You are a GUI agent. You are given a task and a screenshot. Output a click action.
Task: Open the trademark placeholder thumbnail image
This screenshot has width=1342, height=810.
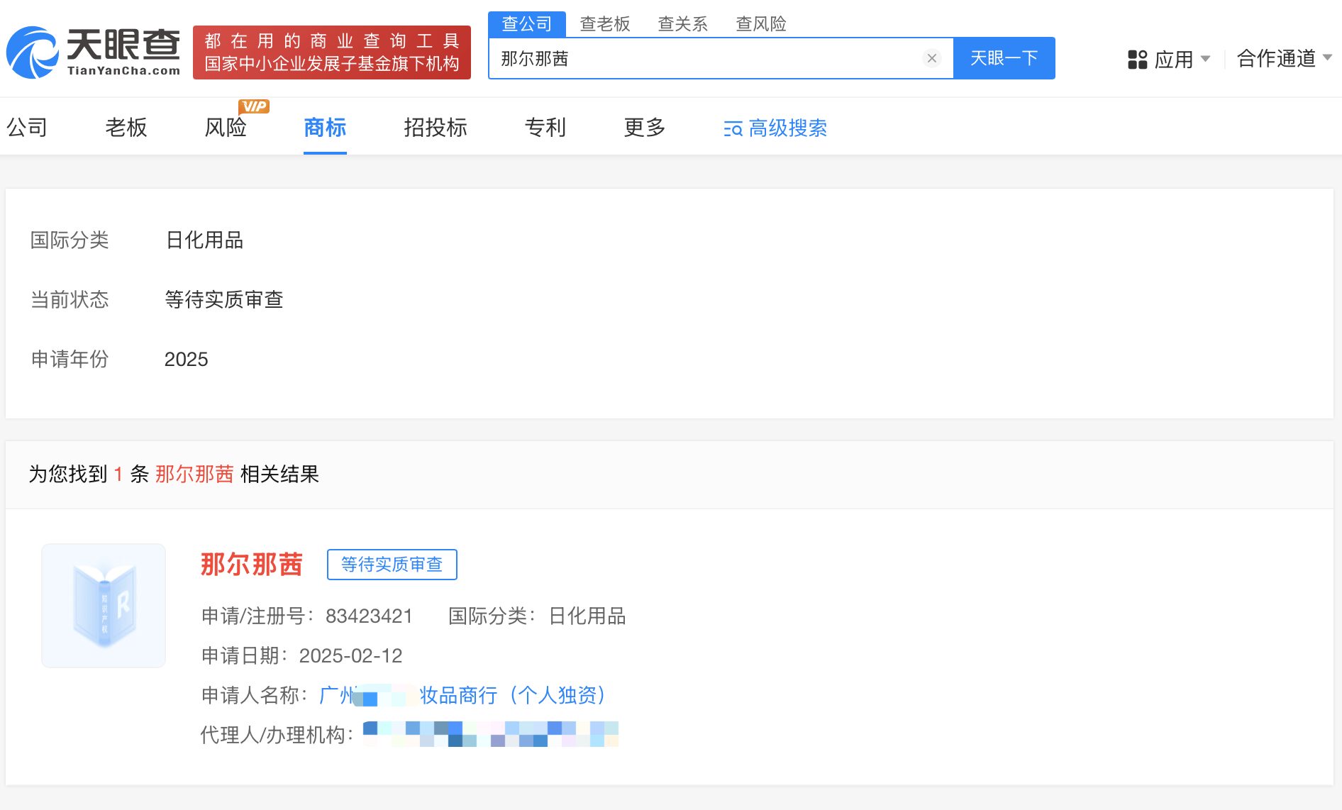pyautogui.click(x=104, y=606)
